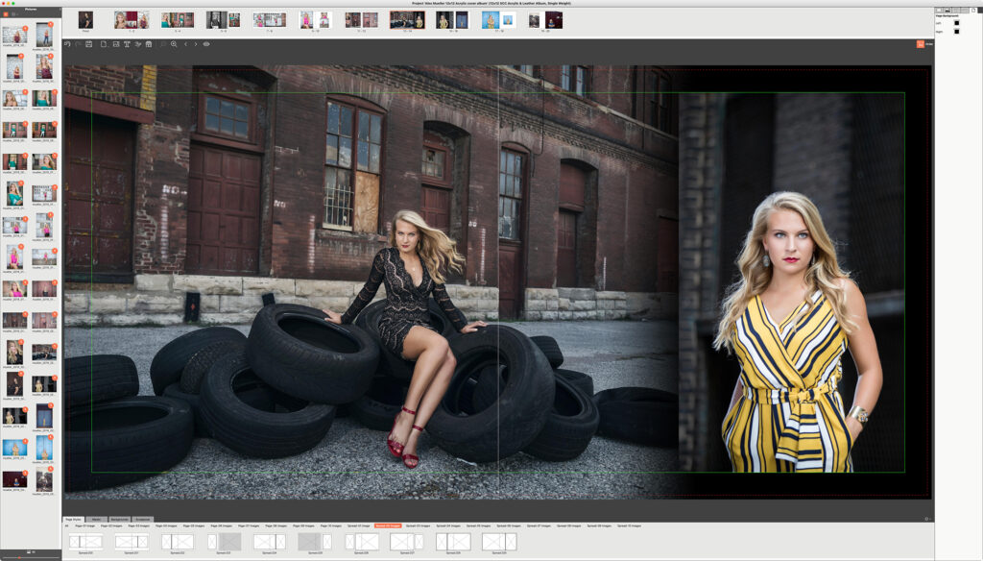Click the orange Order icon
The width and height of the screenshot is (983, 561).
(x=919, y=44)
